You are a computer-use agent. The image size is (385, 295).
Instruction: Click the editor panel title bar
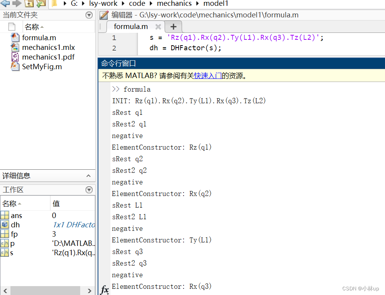(241, 15)
